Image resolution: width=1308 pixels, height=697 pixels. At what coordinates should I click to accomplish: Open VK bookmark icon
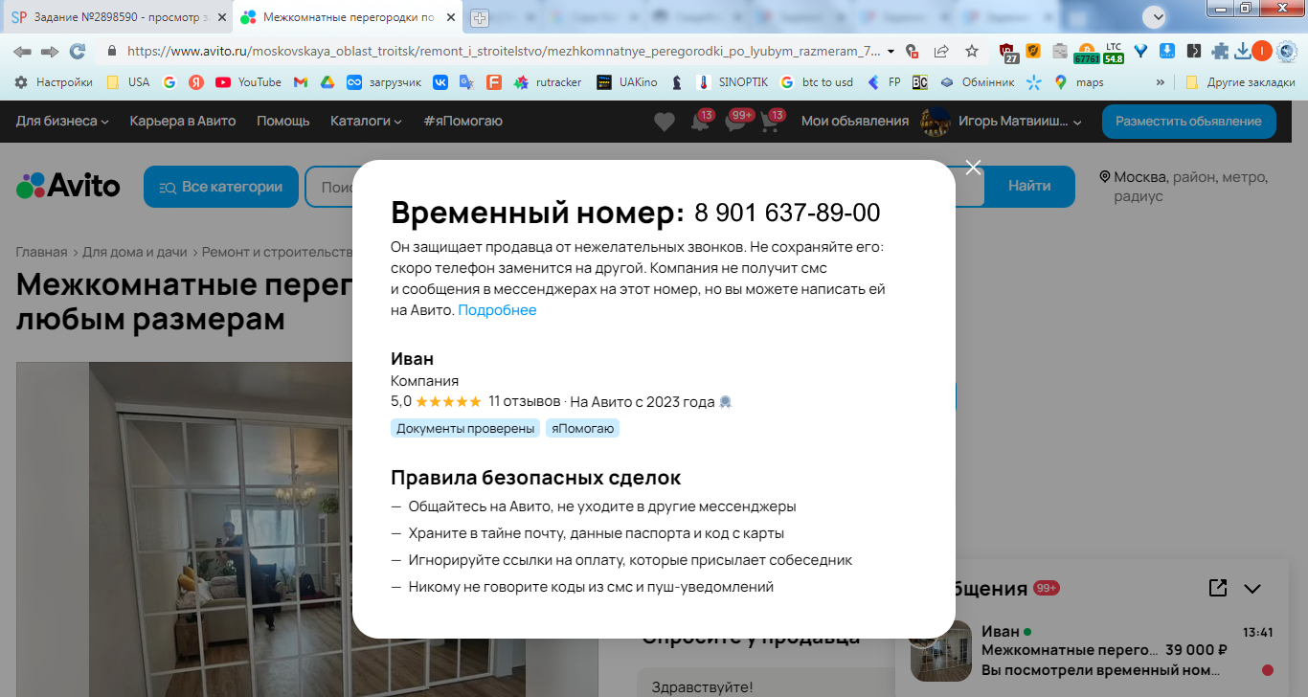[x=440, y=82]
